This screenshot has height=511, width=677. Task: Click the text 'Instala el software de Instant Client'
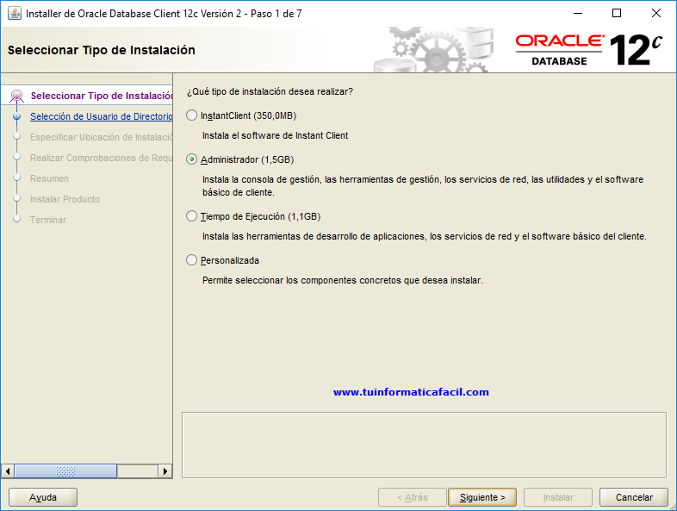pos(275,135)
